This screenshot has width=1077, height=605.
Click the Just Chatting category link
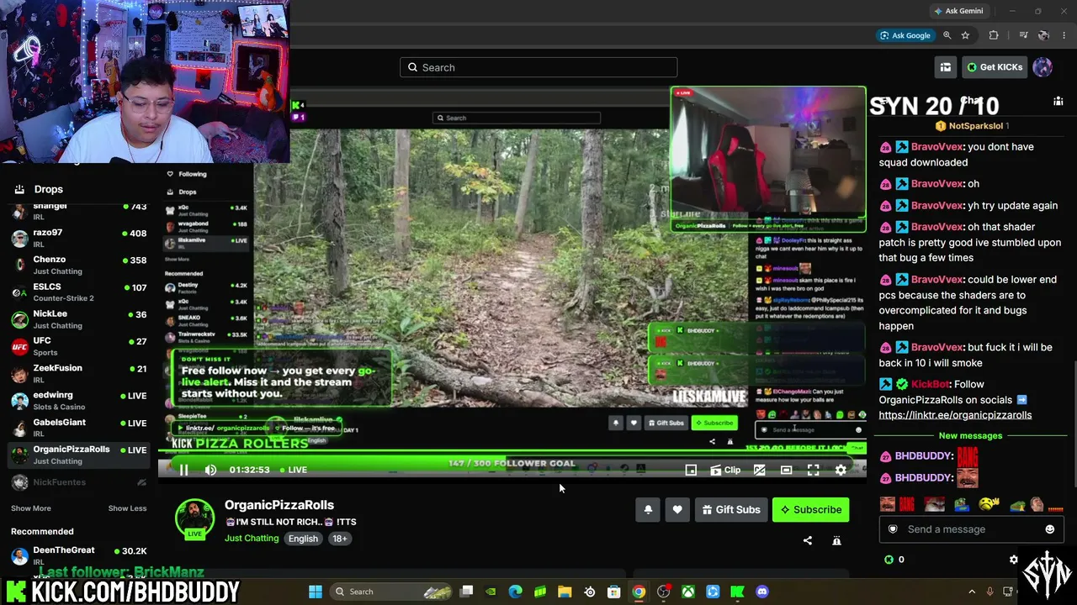pos(252,539)
